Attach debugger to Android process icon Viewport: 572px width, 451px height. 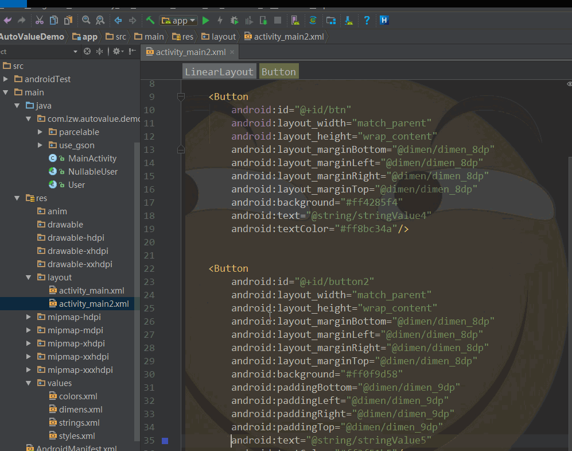click(x=263, y=21)
